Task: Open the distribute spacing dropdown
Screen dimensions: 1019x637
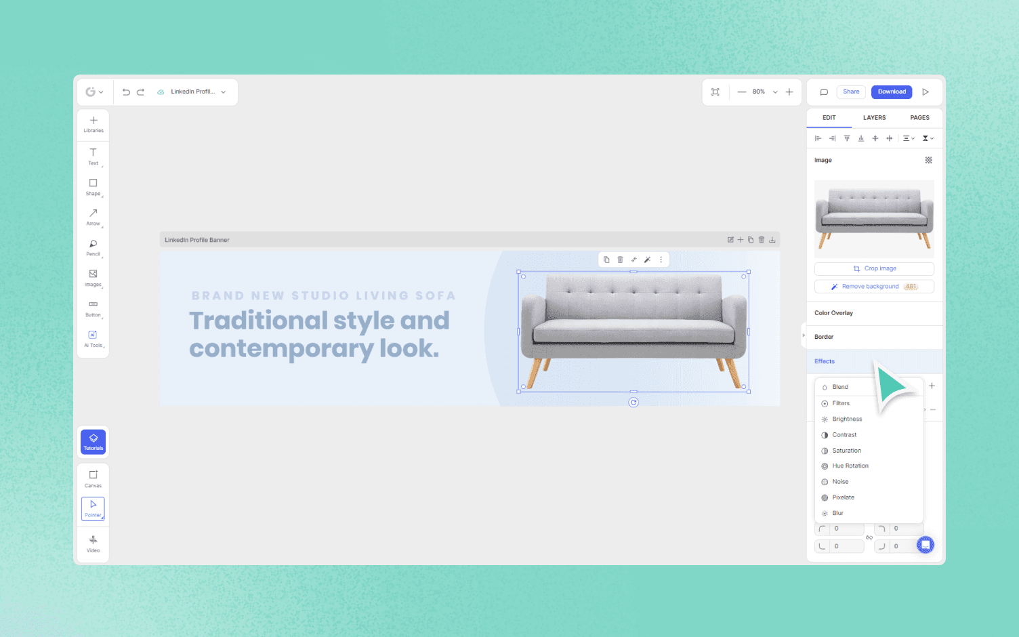Action: [x=909, y=138]
